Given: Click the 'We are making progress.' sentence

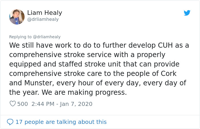Looking at the screenshot, I should (84, 92).
